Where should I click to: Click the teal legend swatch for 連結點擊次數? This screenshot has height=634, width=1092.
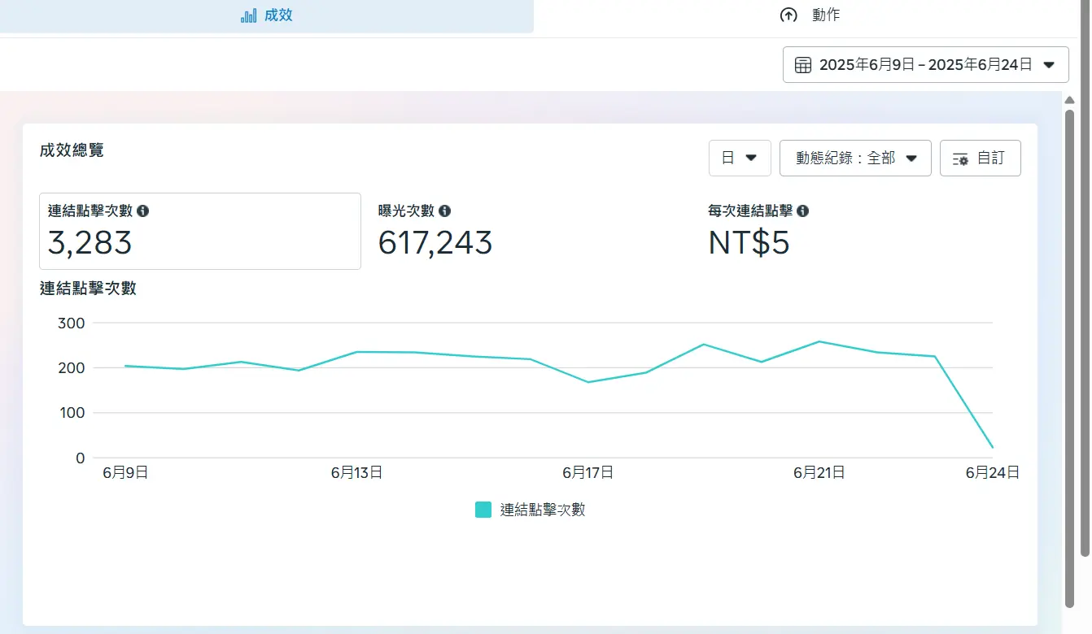point(483,510)
